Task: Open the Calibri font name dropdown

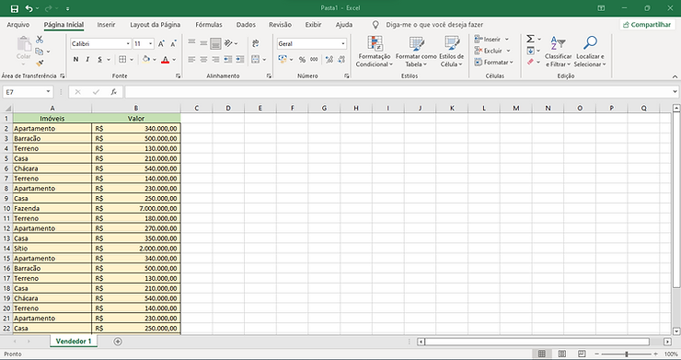Action: (128, 44)
